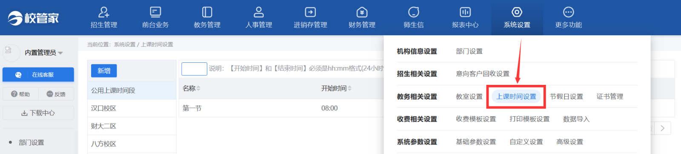The width and height of the screenshot is (681, 154).
Task: Sort by the 开始时间 column
Action: [x=336, y=88]
